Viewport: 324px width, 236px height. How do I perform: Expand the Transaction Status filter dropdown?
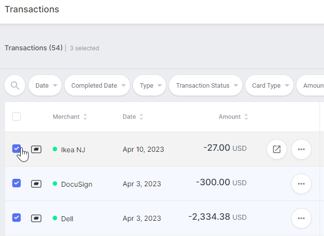click(206, 85)
